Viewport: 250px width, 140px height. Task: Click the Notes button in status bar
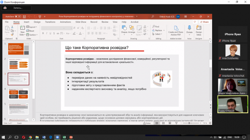(x=147, y=123)
